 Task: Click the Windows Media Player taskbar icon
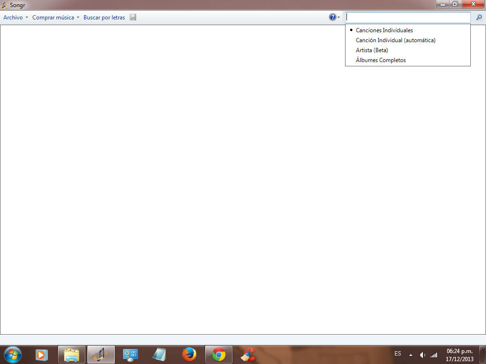42,355
